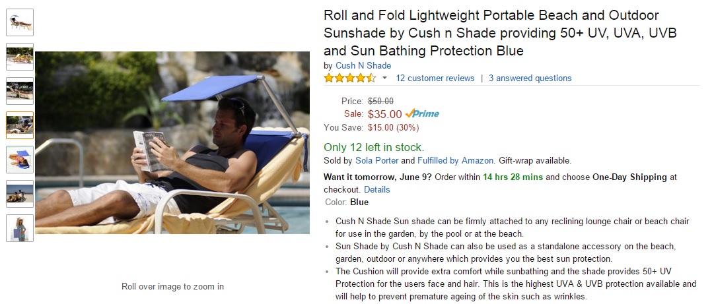
Task: Expand the ratings dropdown arrow
Action: point(384,78)
